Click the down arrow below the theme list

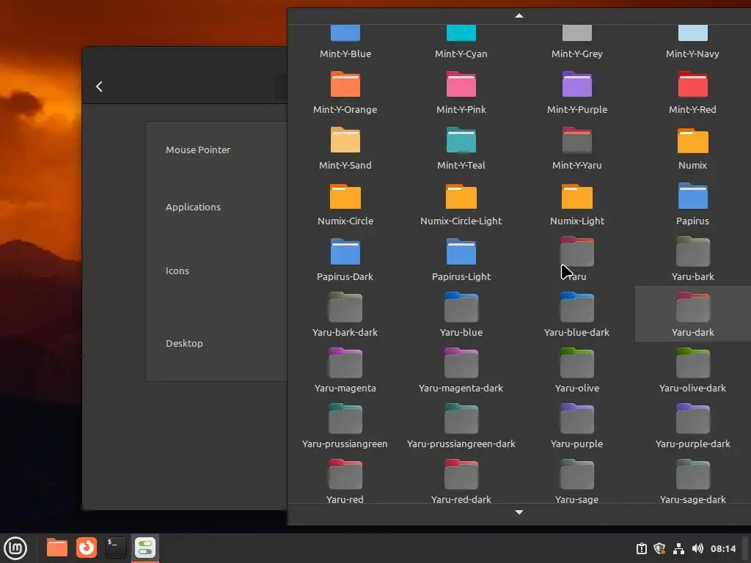tap(519, 512)
